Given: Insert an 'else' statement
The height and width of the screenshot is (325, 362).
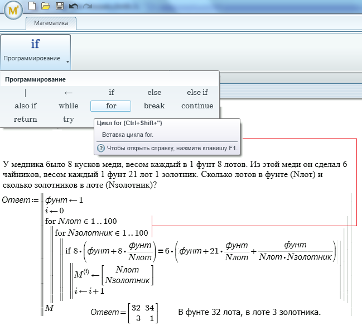Looking at the screenshot, I should (x=154, y=93).
